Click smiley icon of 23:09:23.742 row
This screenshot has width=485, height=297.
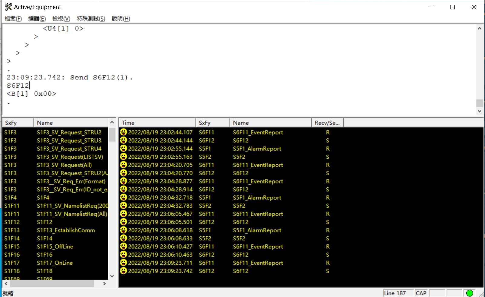coord(123,271)
